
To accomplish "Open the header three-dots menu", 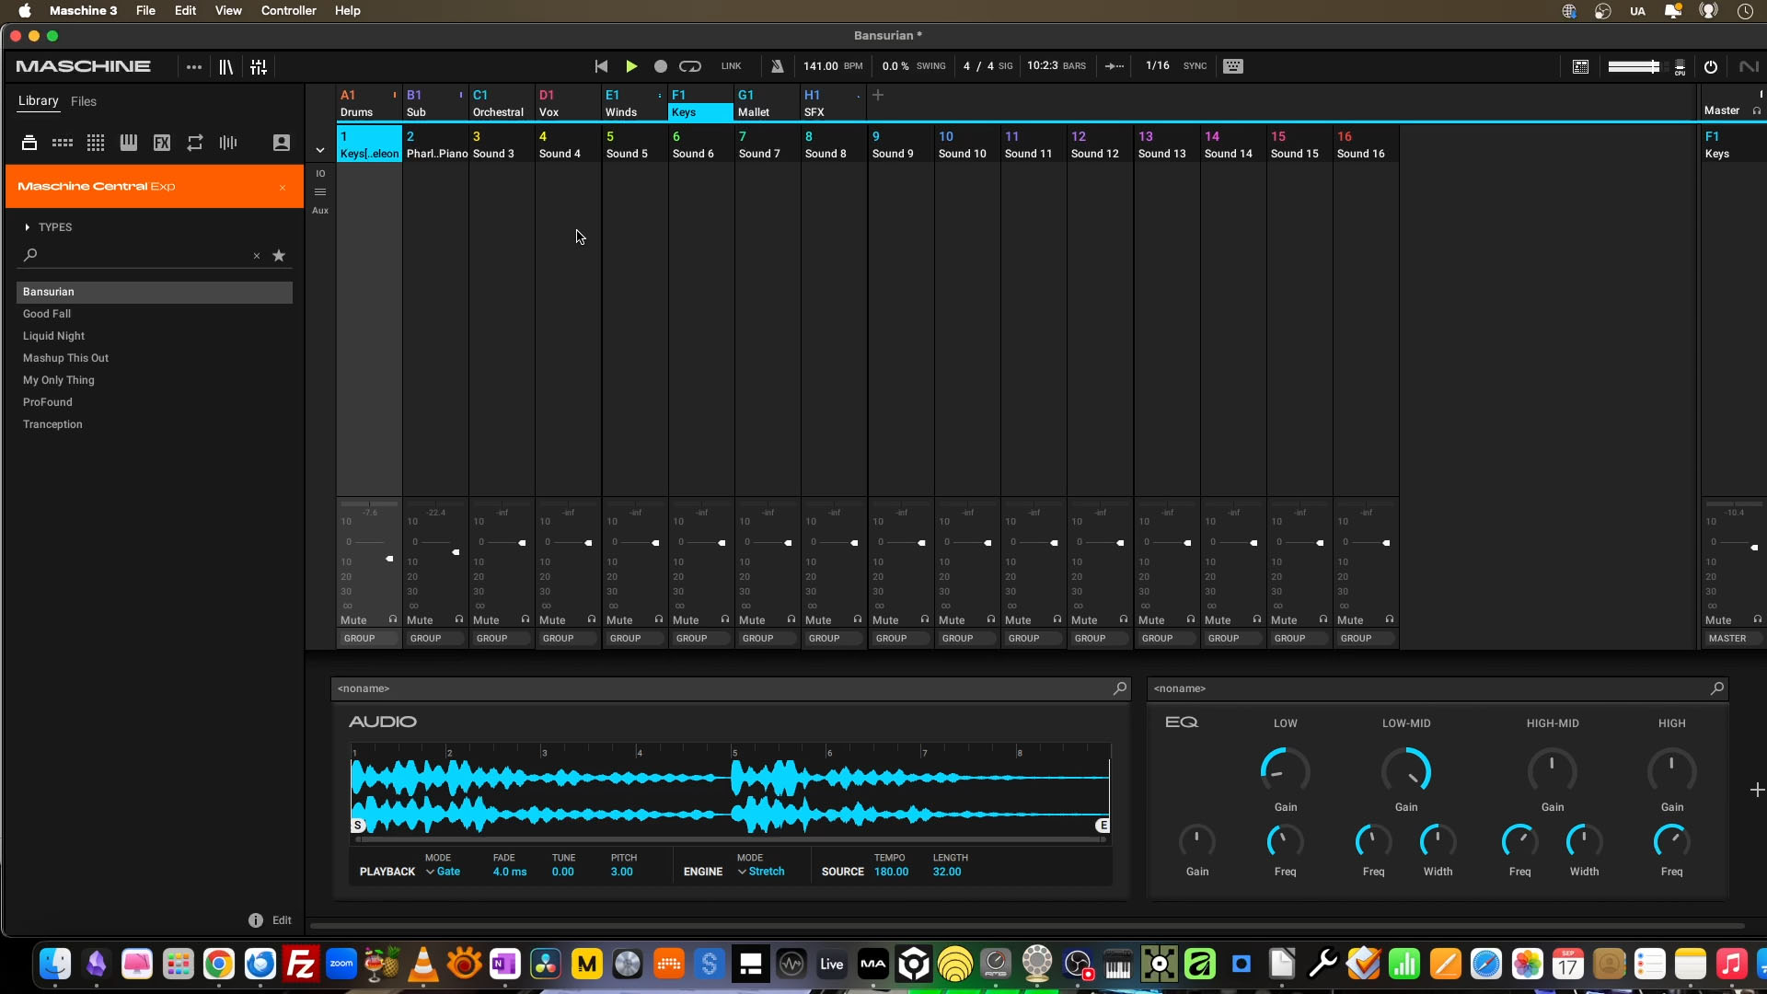I will (193, 66).
